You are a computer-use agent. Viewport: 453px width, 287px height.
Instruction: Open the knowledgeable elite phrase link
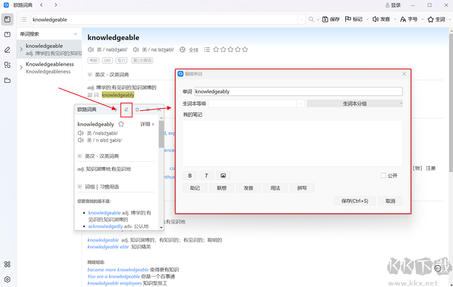point(108,247)
